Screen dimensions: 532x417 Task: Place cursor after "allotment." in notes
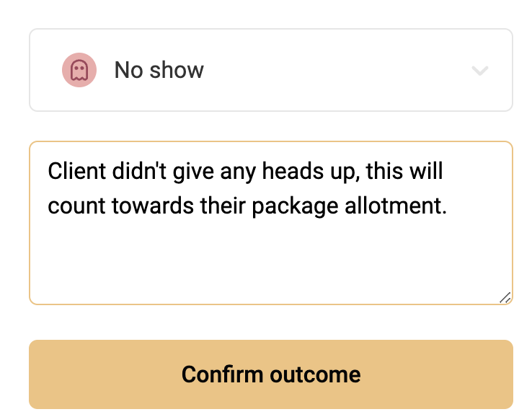448,206
